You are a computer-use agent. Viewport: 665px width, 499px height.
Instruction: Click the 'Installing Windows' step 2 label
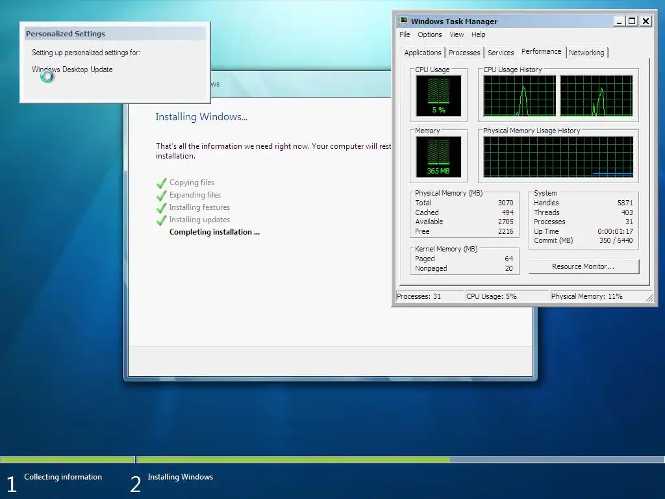pos(181,477)
